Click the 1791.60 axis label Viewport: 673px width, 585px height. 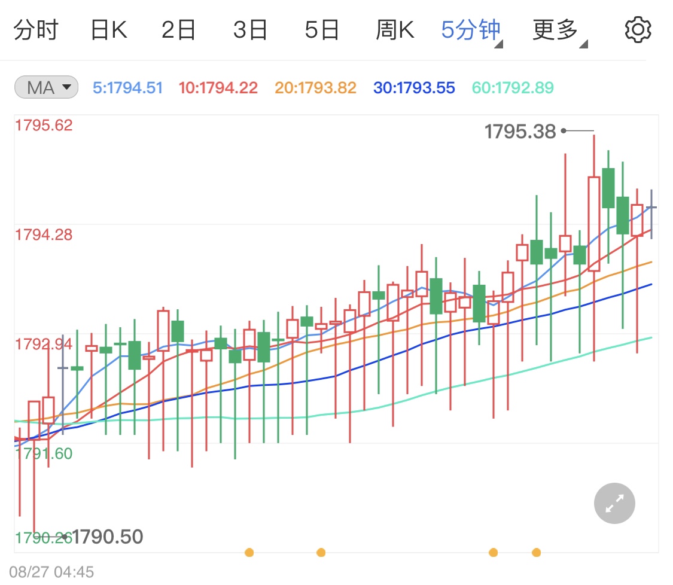(44, 453)
